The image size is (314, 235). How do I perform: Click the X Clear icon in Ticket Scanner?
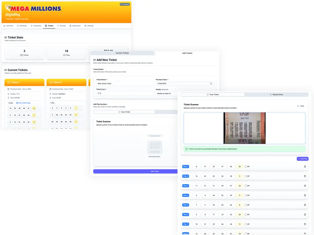[298, 106]
